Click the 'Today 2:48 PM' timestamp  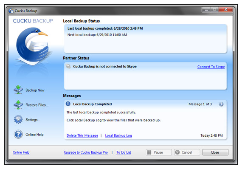tap(211, 135)
